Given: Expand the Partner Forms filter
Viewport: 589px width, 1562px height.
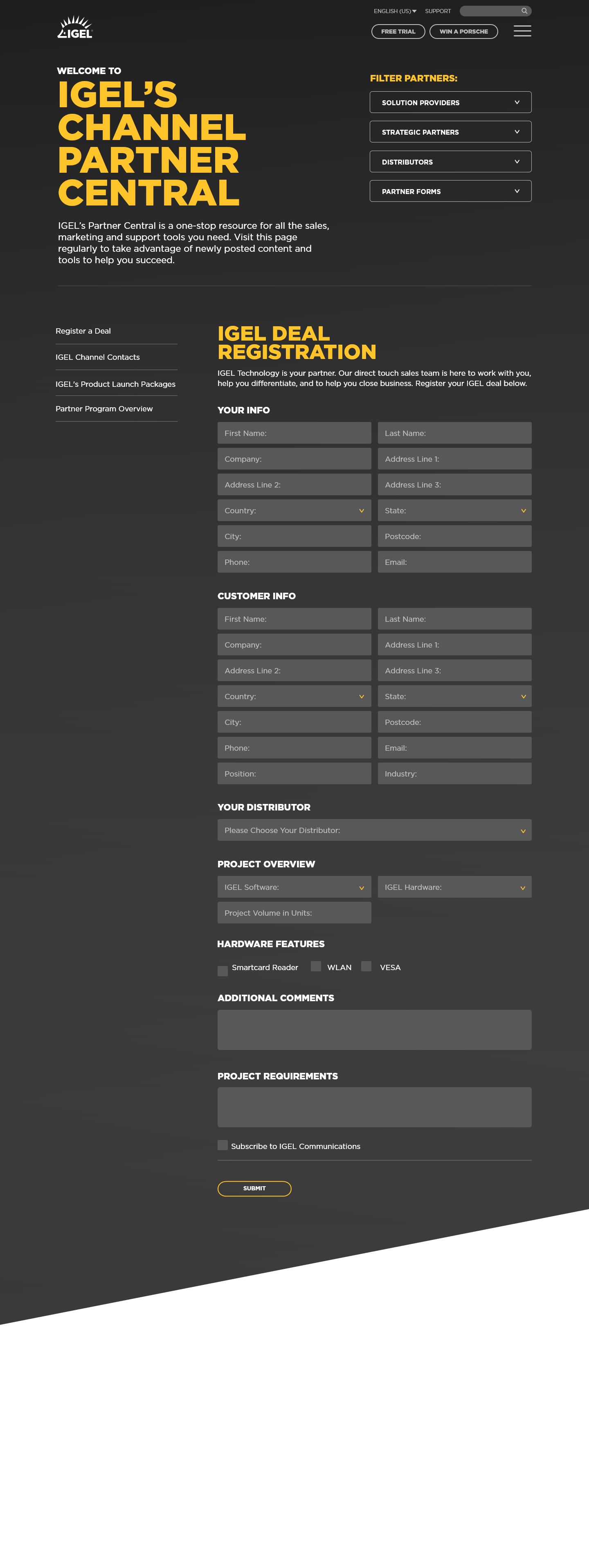Looking at the screenshot, I should (x=451, y=191).
